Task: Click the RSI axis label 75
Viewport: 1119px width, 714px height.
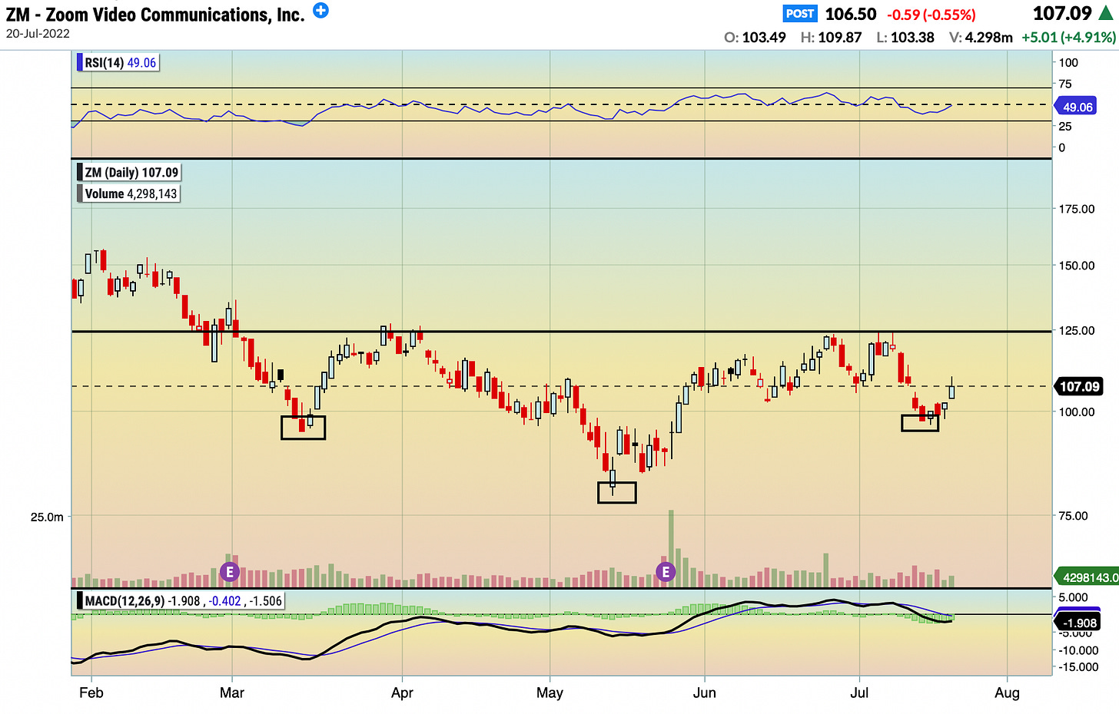Action: point(1064,84)
